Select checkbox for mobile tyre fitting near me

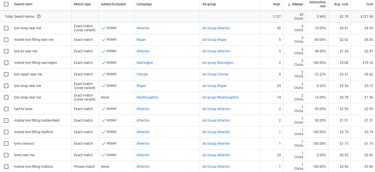6,40
